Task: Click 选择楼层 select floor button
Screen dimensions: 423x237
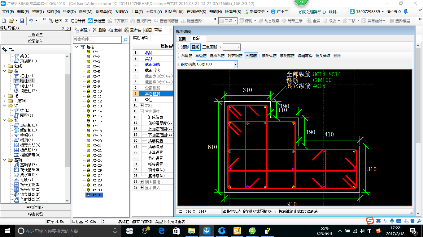Action: coord(400,21)
